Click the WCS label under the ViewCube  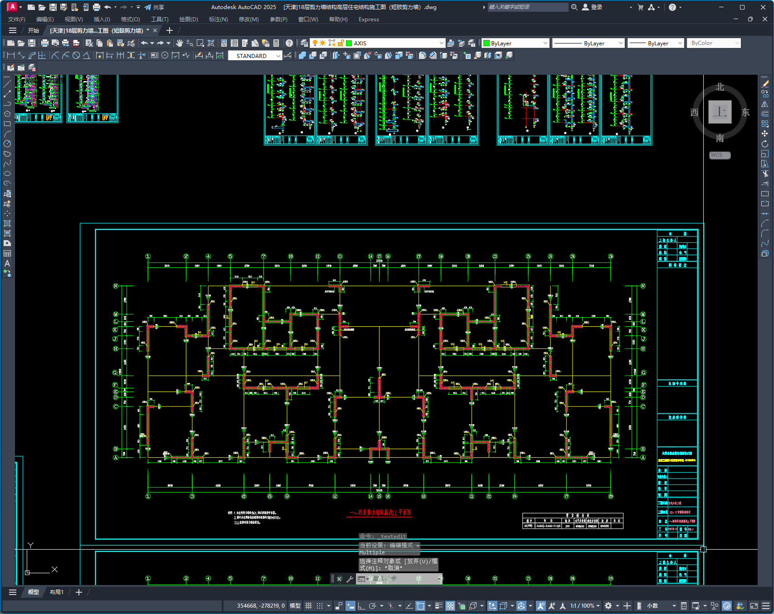(719, 155)
